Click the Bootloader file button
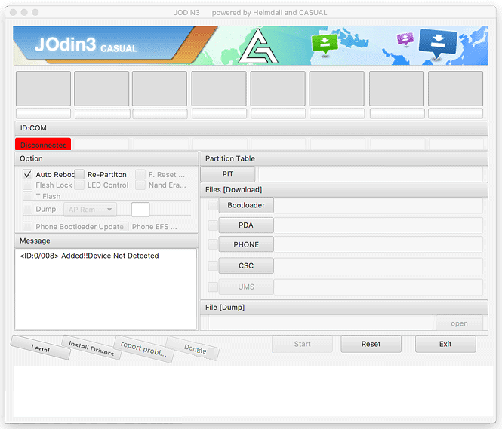502x429 pixels. click(246, 205)
